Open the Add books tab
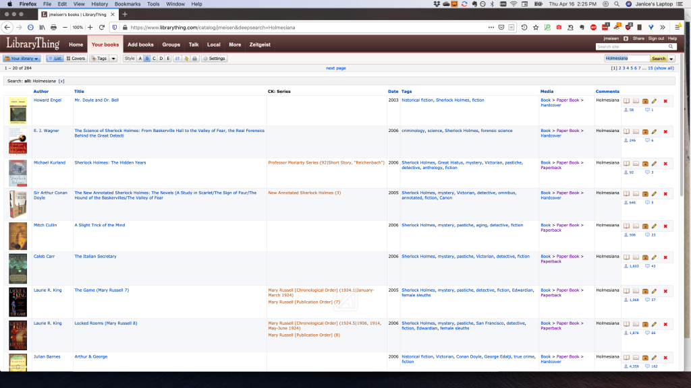 click(140, 44)
